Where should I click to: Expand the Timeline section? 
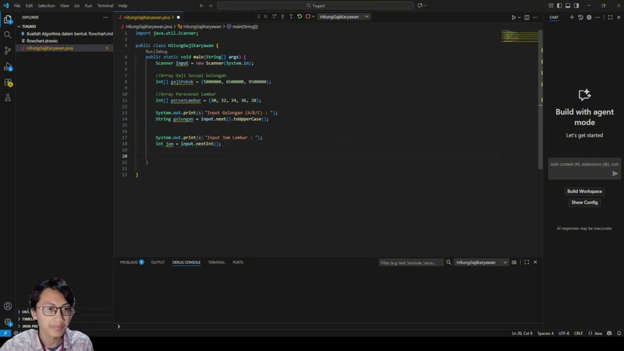(27, 319)
